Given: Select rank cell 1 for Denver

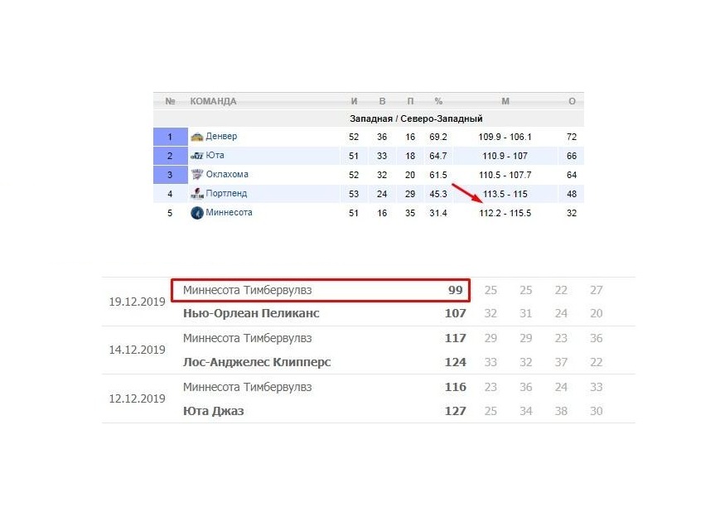Looking at the screenshot, I should pos(171,137).
